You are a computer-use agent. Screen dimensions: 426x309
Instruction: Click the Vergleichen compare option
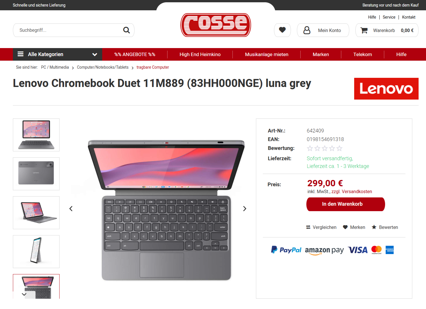point(321,227)
